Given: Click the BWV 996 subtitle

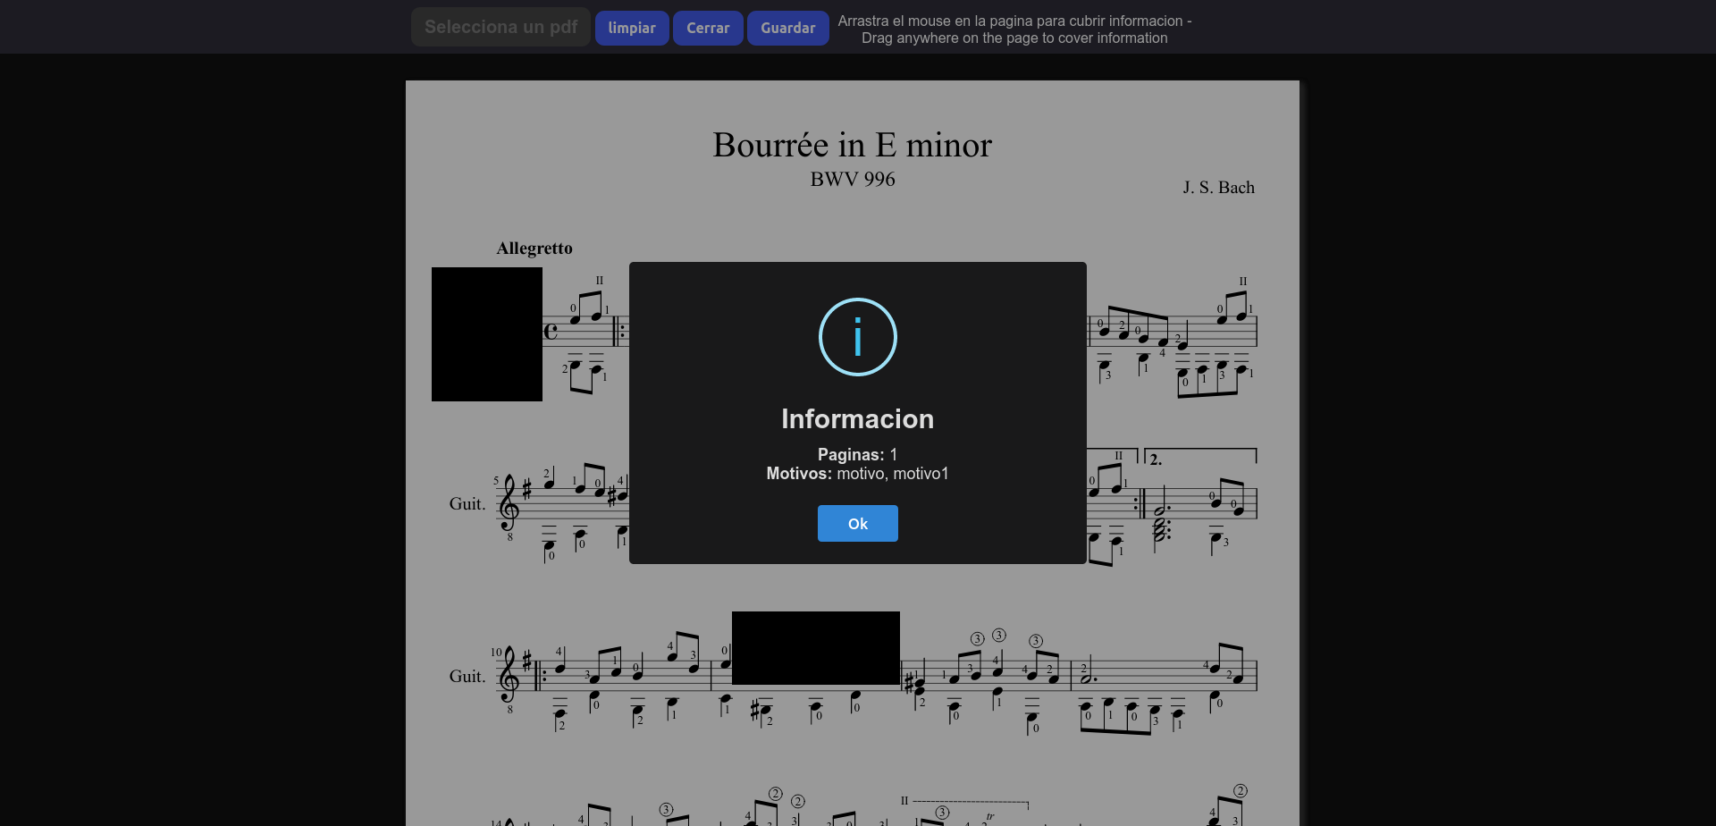Looking at the screenshot, I should 852,179.
